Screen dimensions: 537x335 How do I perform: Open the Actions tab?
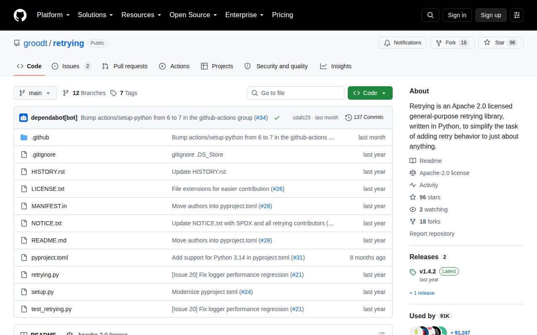(x=174, y=66)
